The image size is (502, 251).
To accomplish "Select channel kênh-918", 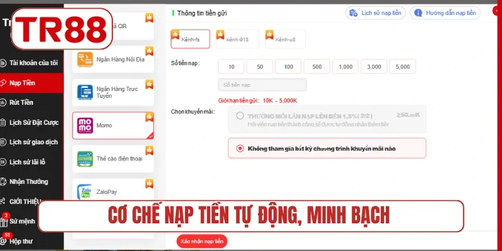I will tap(237, 39).
